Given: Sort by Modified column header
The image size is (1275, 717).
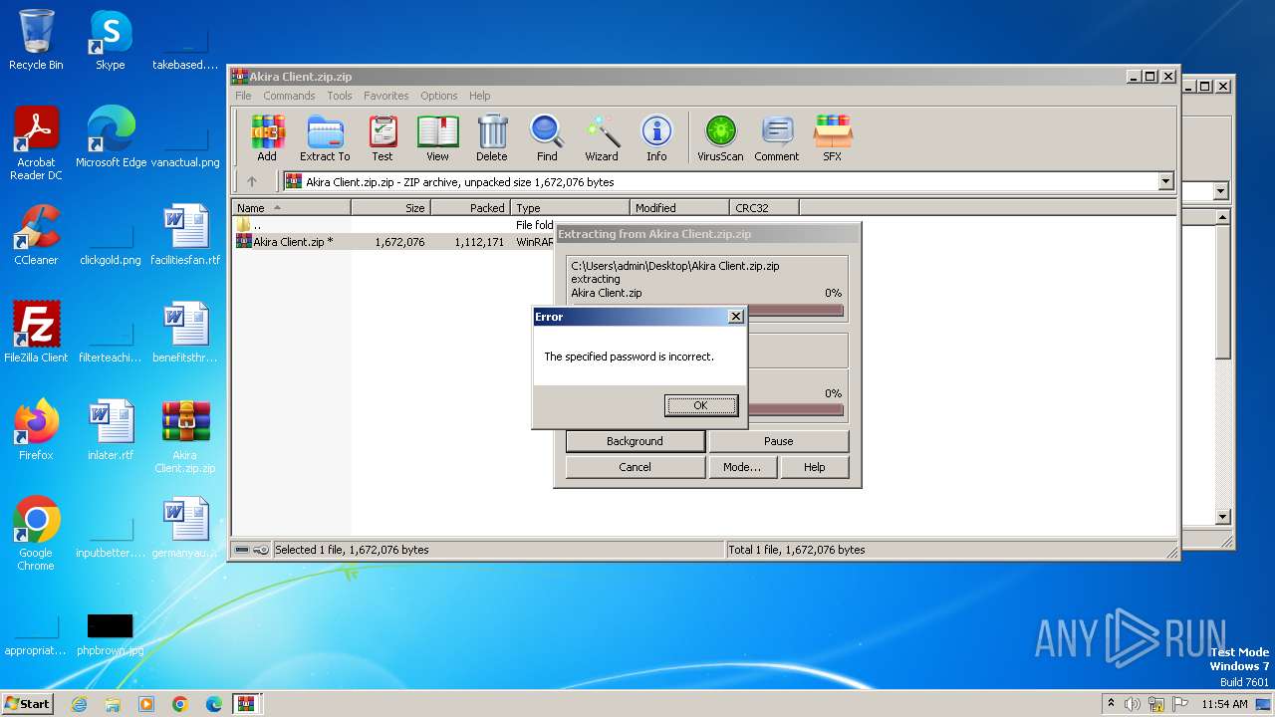Looking at the screenshot, I should click(x=679, y=208).
